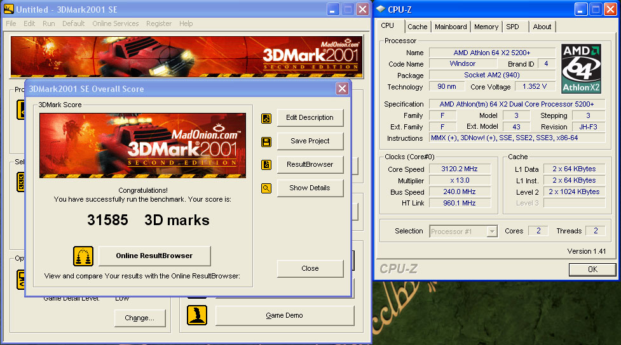
Task: Open the Edit menu in 3DMark2001
Action: pos(29,23)
